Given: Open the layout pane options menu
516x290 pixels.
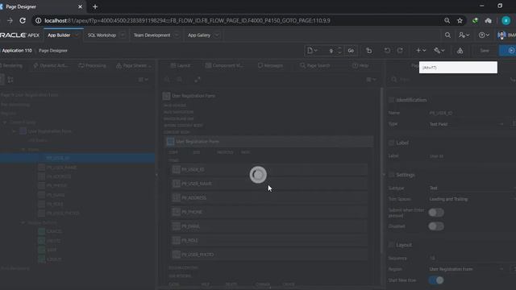Looking at the screenshot, I should click(x=371, y=80).
